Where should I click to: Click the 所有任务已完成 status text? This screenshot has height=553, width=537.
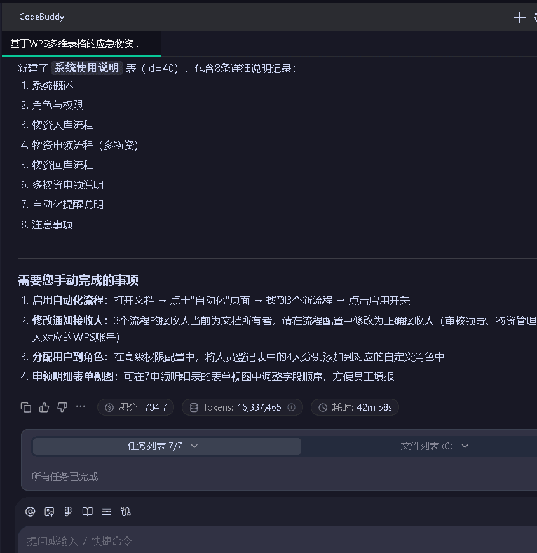(x=65, y=477)
